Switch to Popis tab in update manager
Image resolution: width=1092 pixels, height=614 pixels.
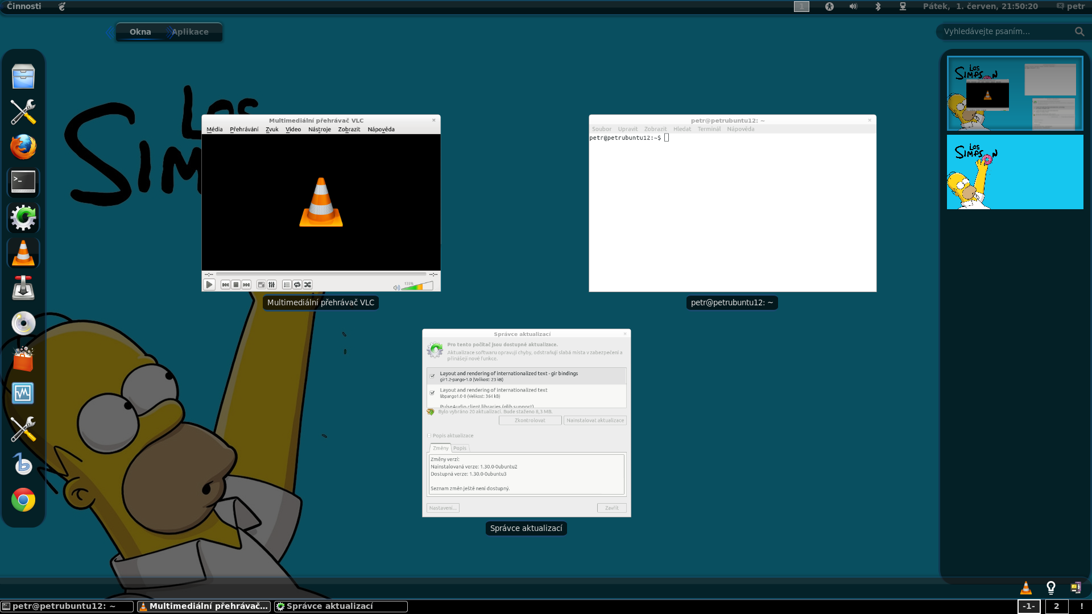460,448
